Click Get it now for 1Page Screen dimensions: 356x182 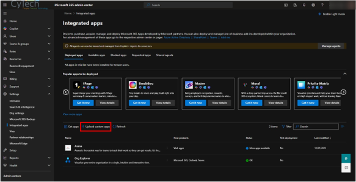(83, 103)
